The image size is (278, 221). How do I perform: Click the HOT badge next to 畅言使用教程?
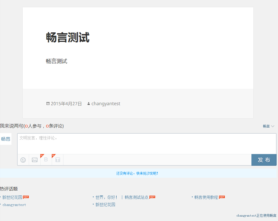222,197
